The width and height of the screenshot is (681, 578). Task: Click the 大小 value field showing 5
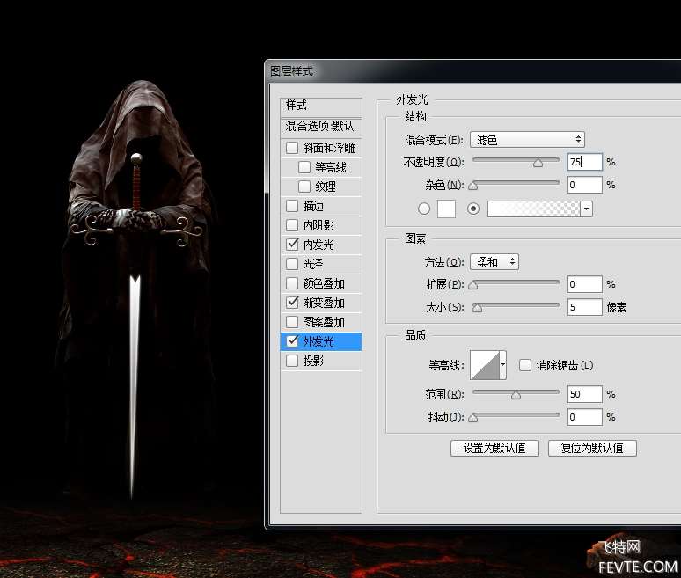(x=585, y=307)
